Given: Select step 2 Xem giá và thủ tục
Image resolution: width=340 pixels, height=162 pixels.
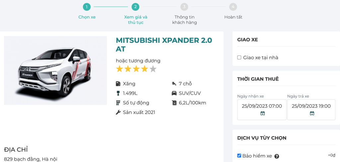Looking at the screenshot, I should (135, 7).
